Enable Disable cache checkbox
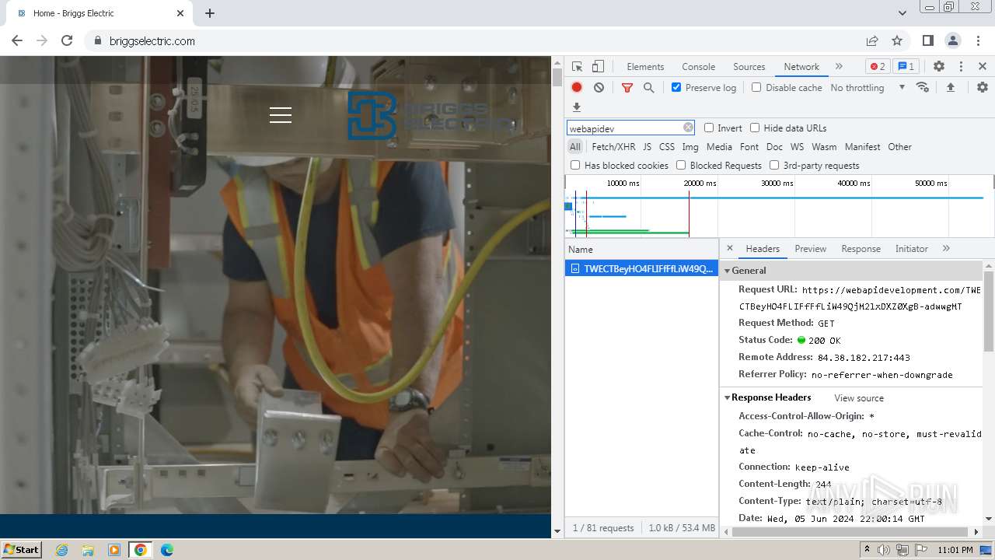Image resolution: width=995 pixels, height=560 pixels. click(x=756, y=87)
